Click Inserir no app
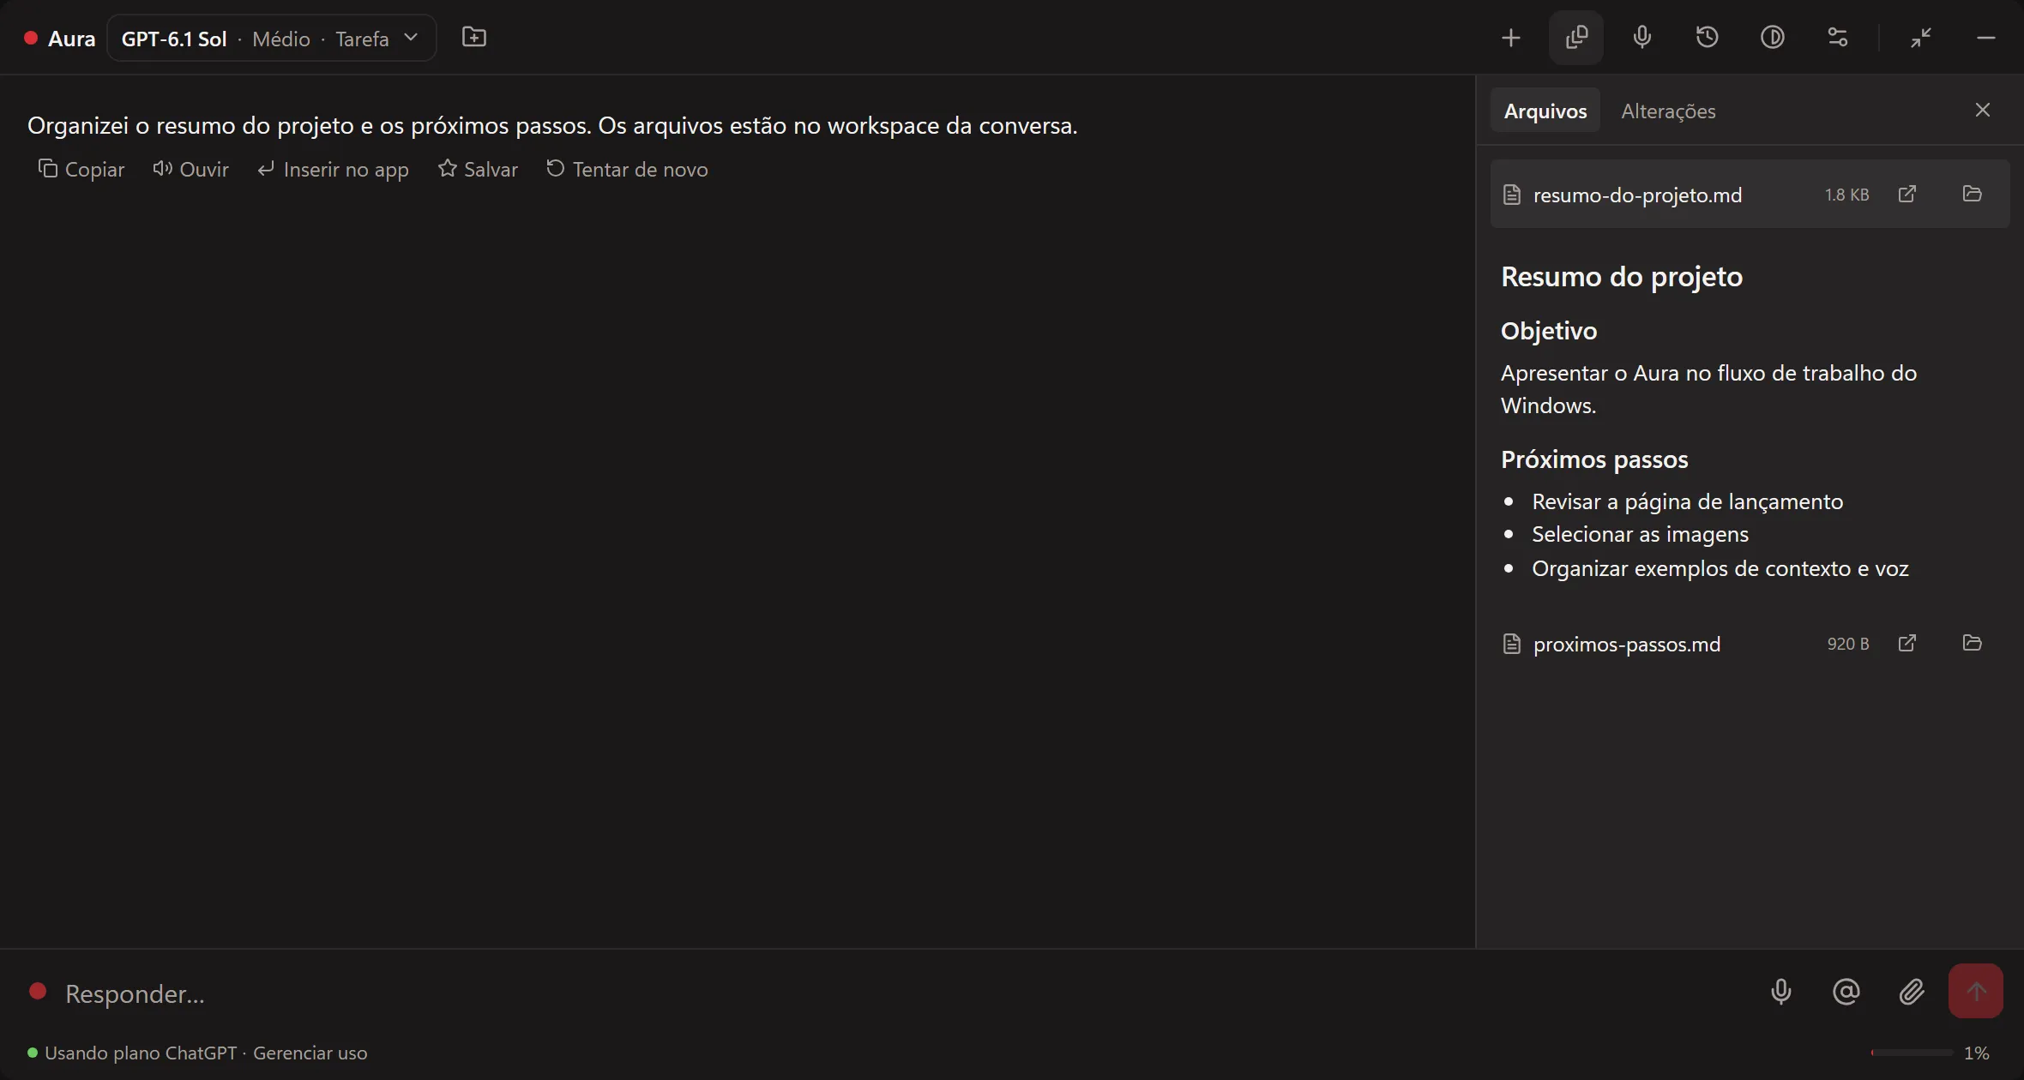Screen dimensions: 2024x1080 [x=333, y=170]
